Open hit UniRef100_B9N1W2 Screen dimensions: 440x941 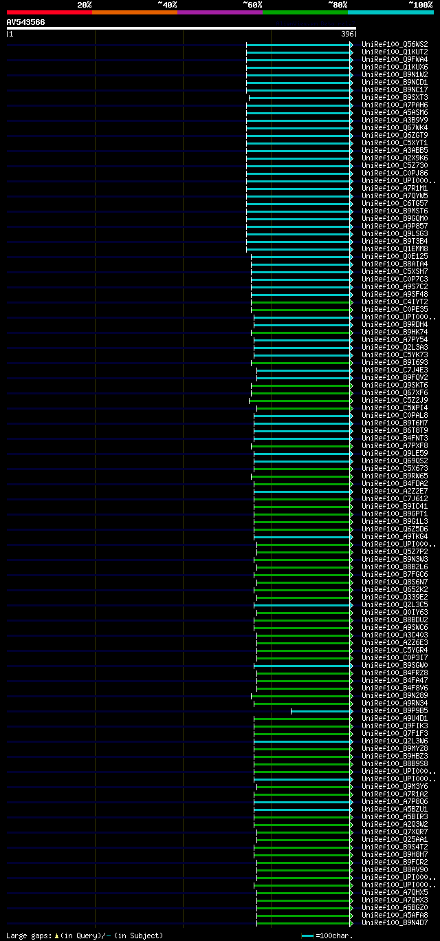tap(395, 74)
